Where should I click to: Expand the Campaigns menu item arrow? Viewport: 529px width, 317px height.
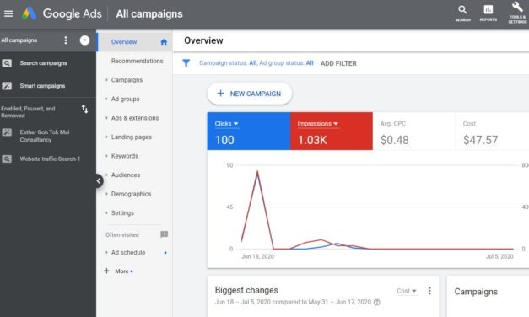tap(106, 80)
